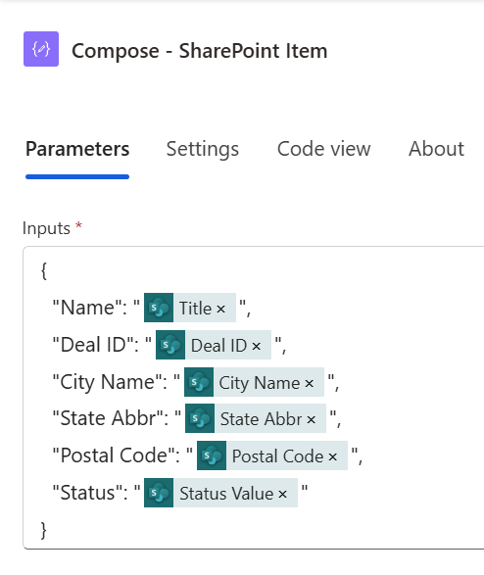Image resolution: width=484 pixels, height=575 pixels.
Task: Remove the Deal ID dynamic content token
Action: point(257,346)
